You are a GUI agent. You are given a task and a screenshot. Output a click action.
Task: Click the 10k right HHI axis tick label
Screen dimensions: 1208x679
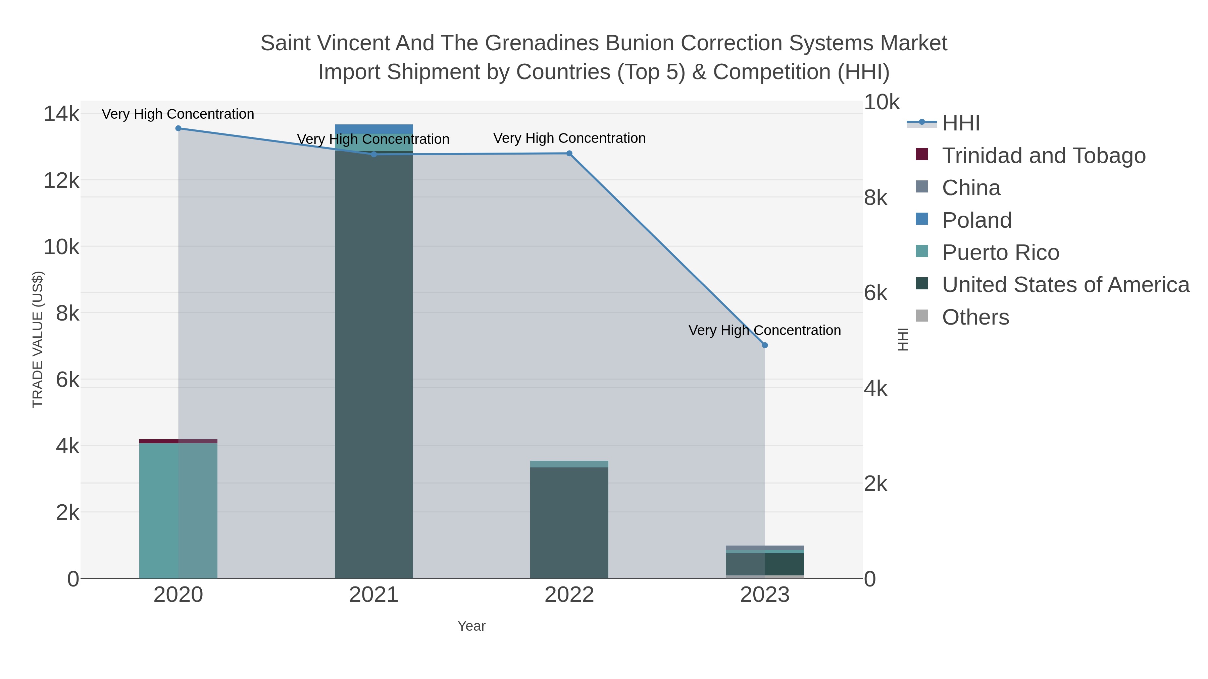[882, 102]
